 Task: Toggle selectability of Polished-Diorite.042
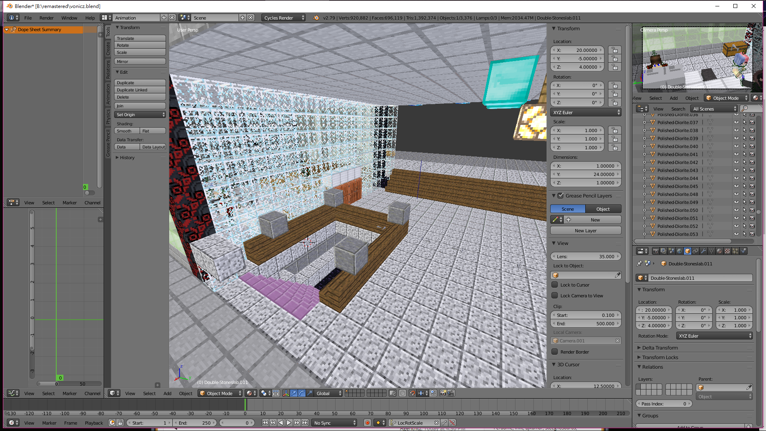tap(744, 162)
